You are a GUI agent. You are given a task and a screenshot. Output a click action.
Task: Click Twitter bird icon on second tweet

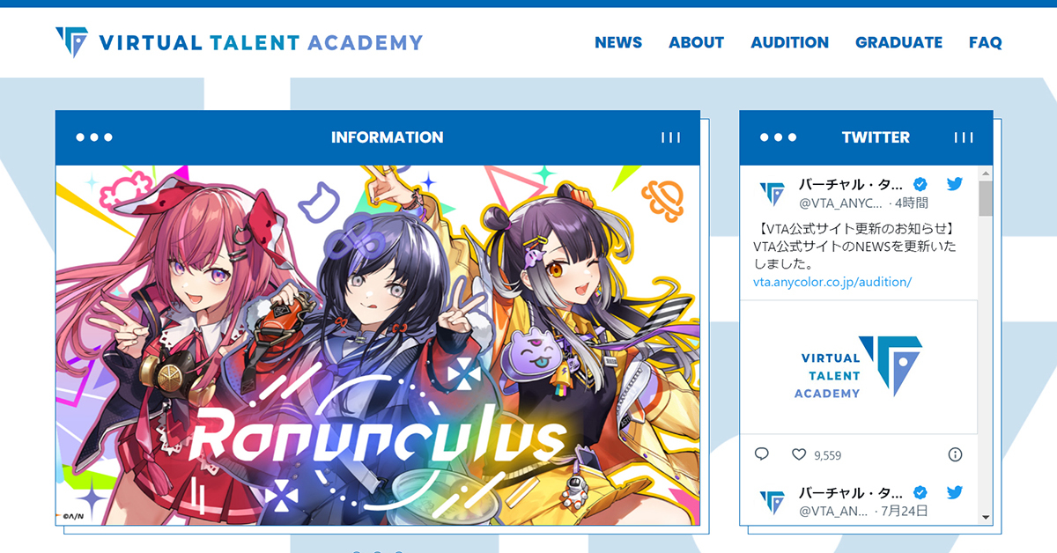pos(954,492)
